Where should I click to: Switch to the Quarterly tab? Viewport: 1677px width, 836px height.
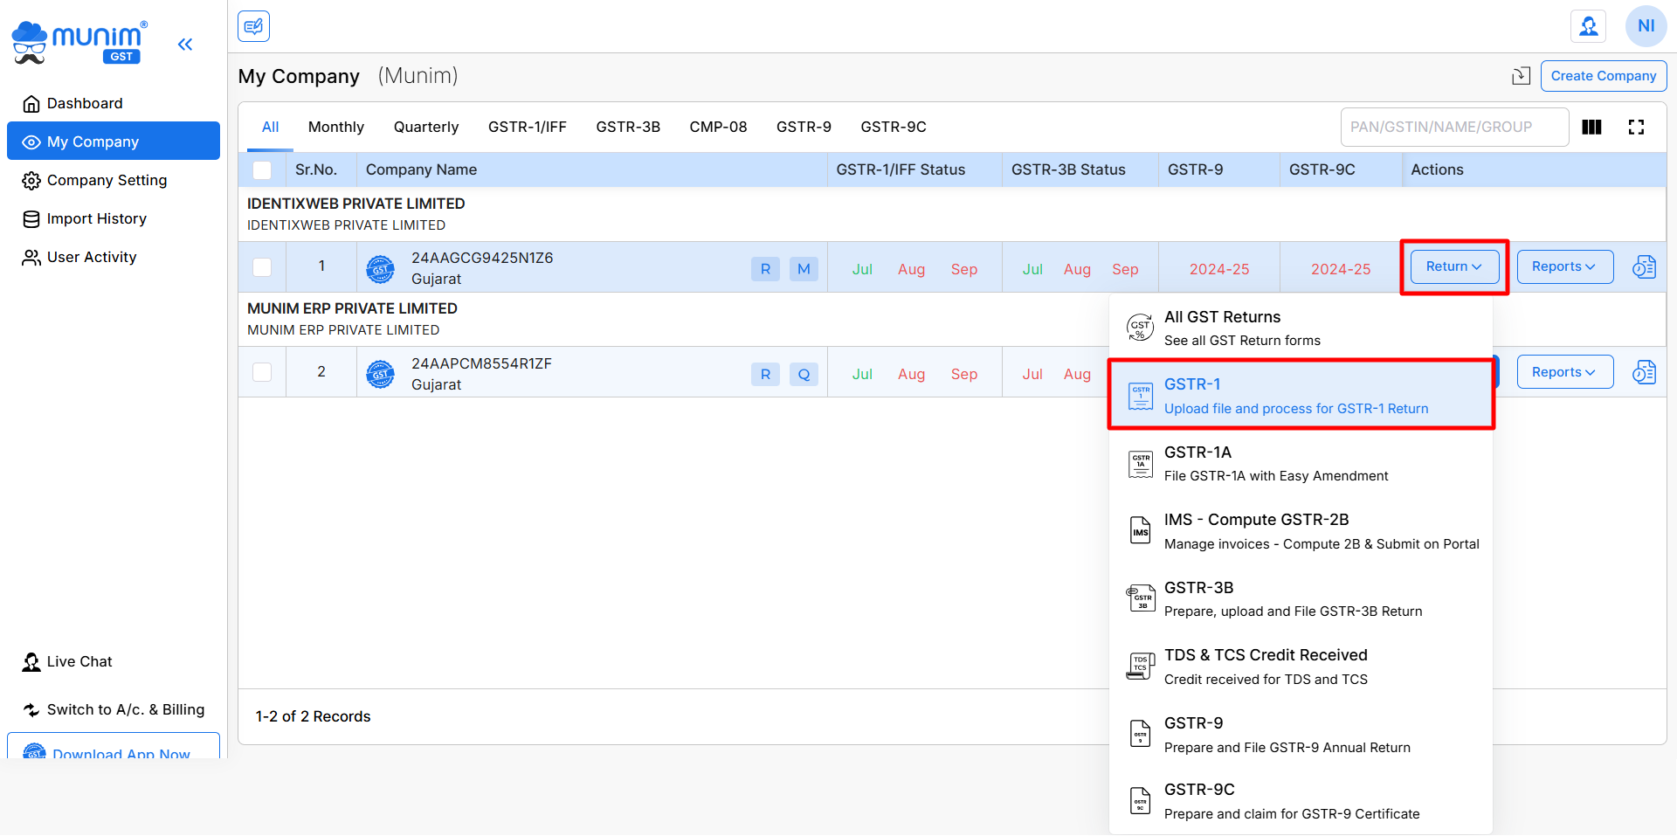426,128
